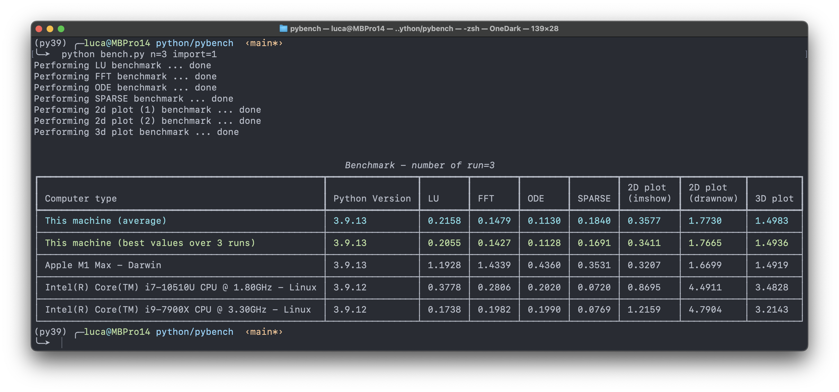Screen dimensions: 839x392
Task: Click 'Performing 3d plot benchmark ... done' line
Action: (137, 132)
